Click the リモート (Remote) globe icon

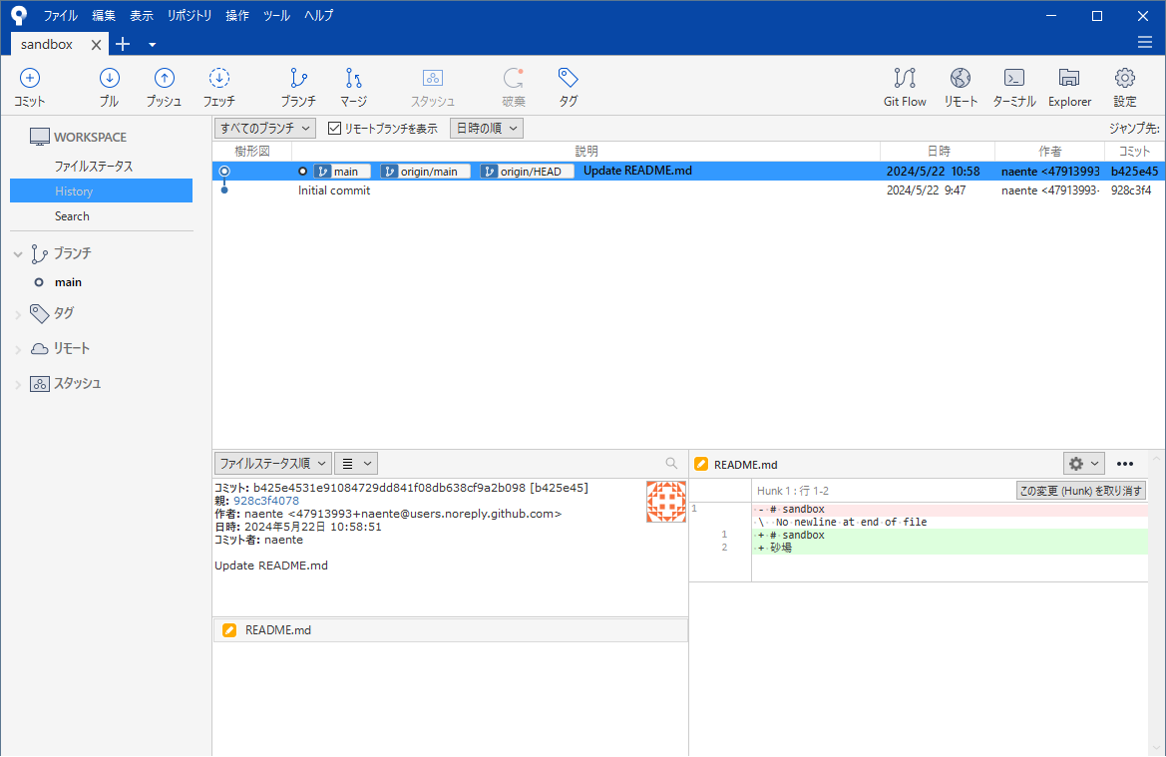(960, 86)
